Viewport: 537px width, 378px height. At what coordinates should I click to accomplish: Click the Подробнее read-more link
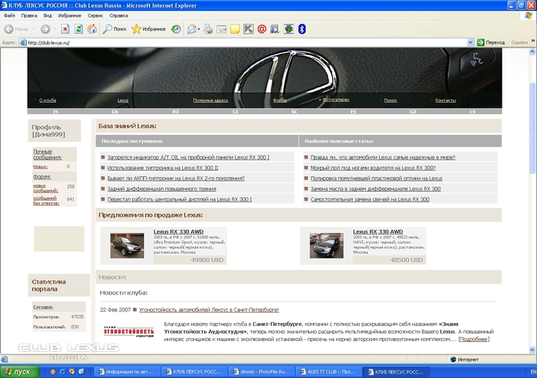pos(474,340)
